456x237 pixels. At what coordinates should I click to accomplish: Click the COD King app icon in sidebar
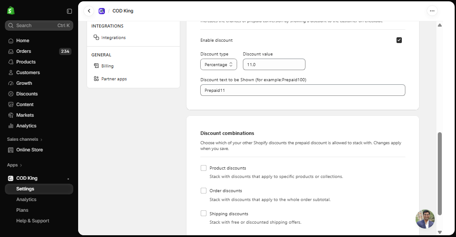point(11,178)
